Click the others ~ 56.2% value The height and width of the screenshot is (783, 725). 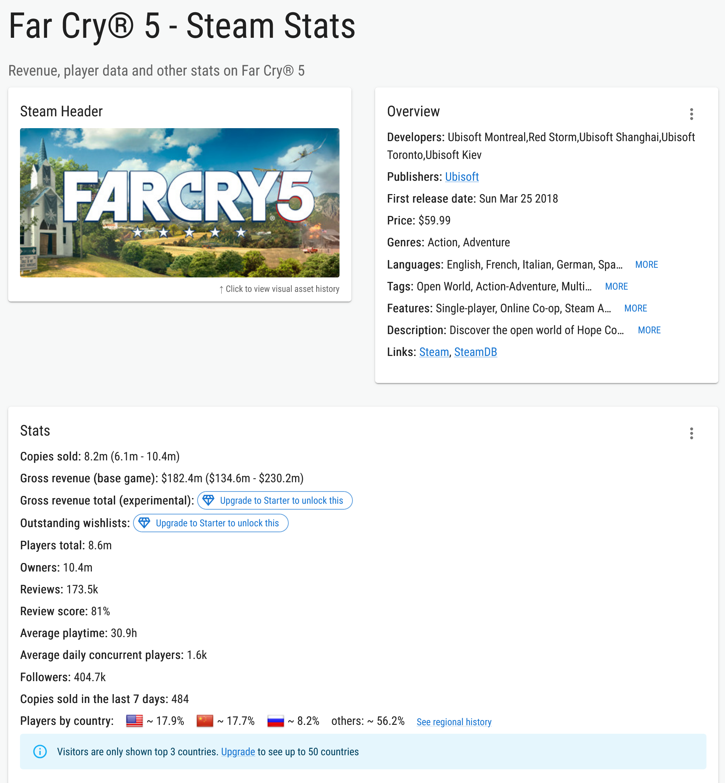pos(368,721)
